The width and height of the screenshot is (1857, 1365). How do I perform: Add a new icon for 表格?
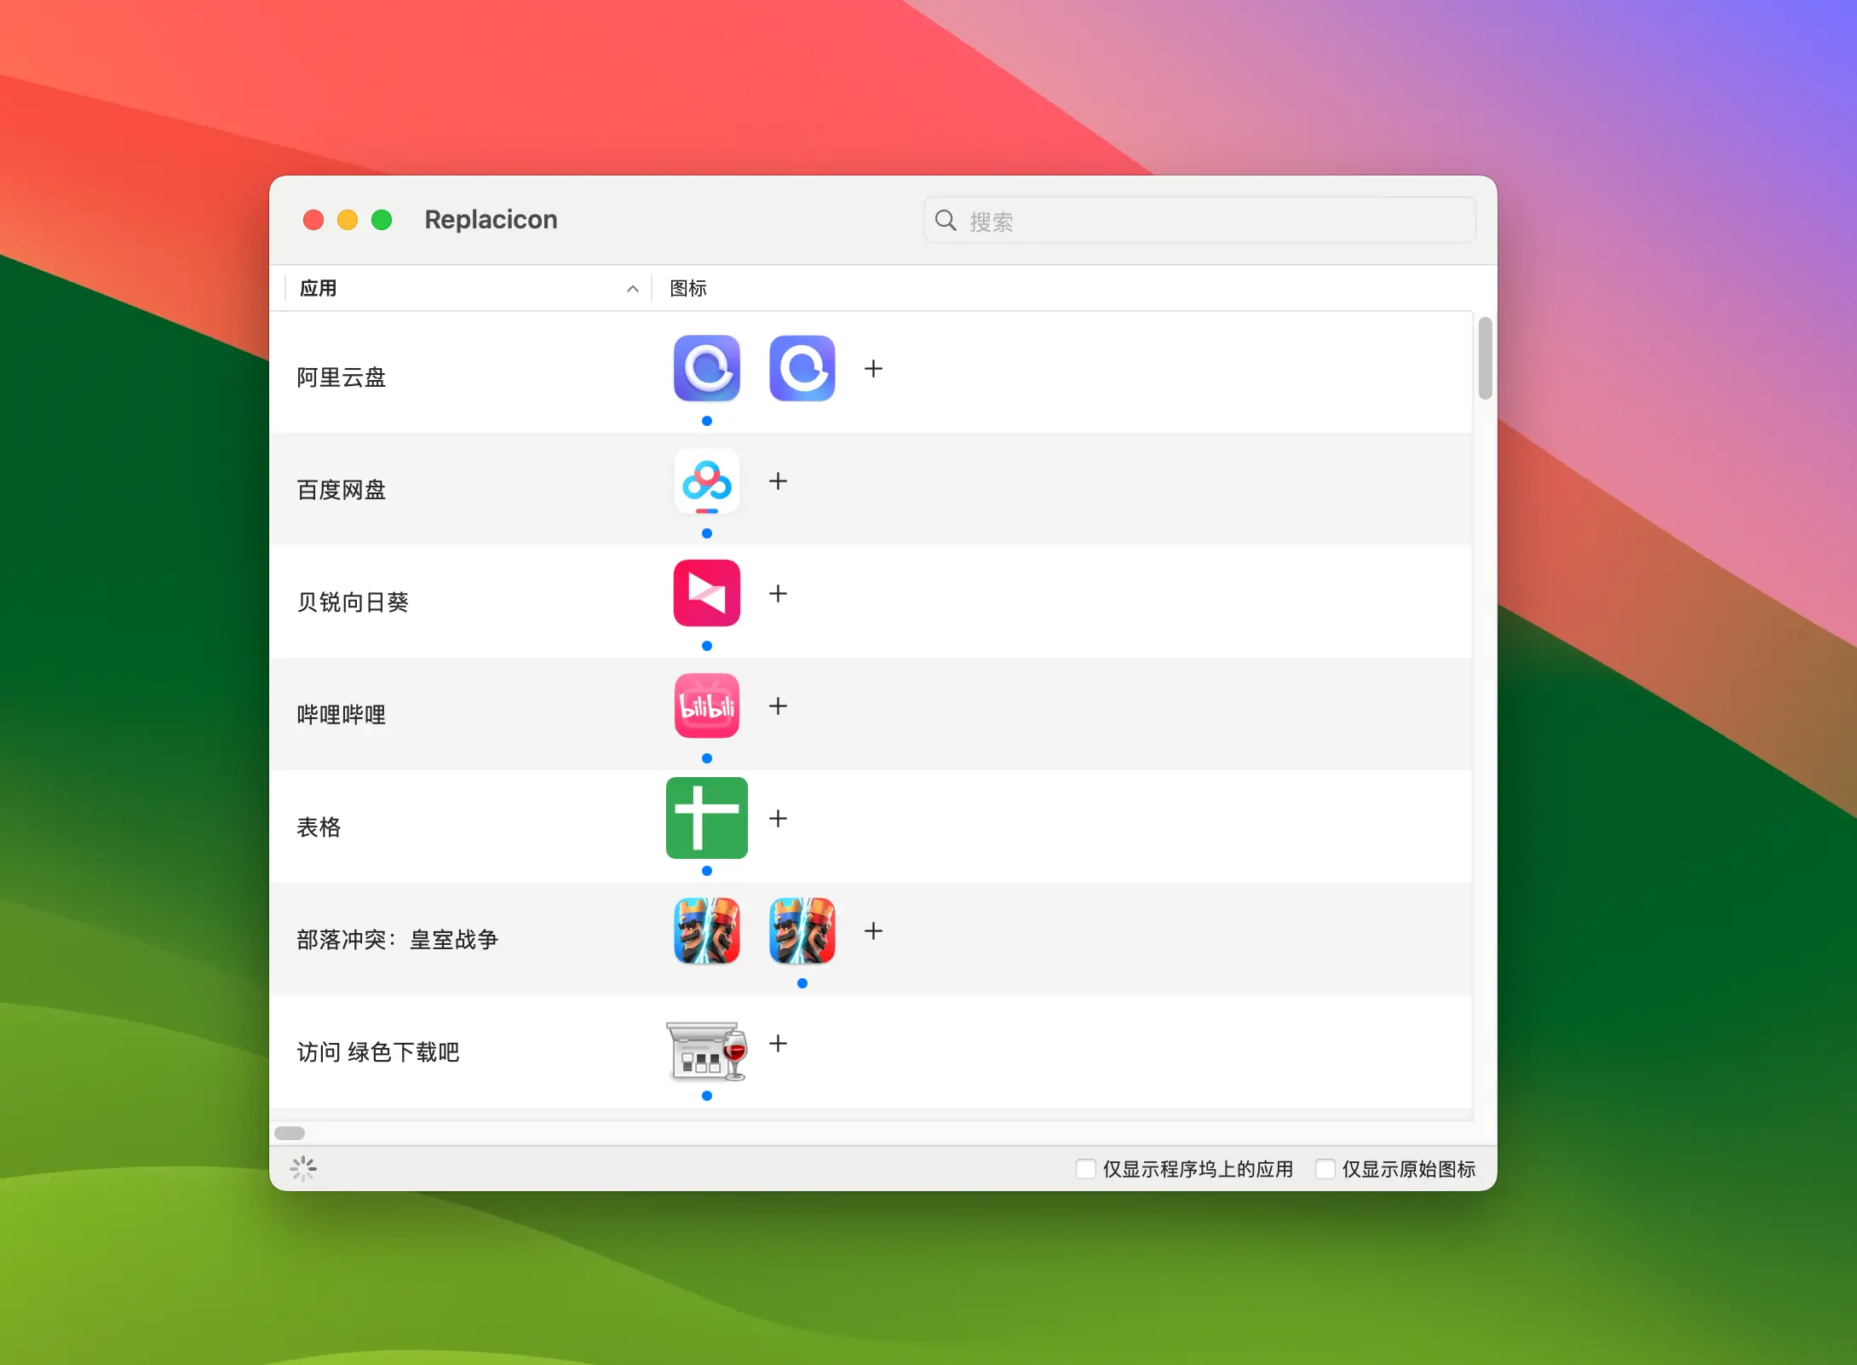coord(778,818)
